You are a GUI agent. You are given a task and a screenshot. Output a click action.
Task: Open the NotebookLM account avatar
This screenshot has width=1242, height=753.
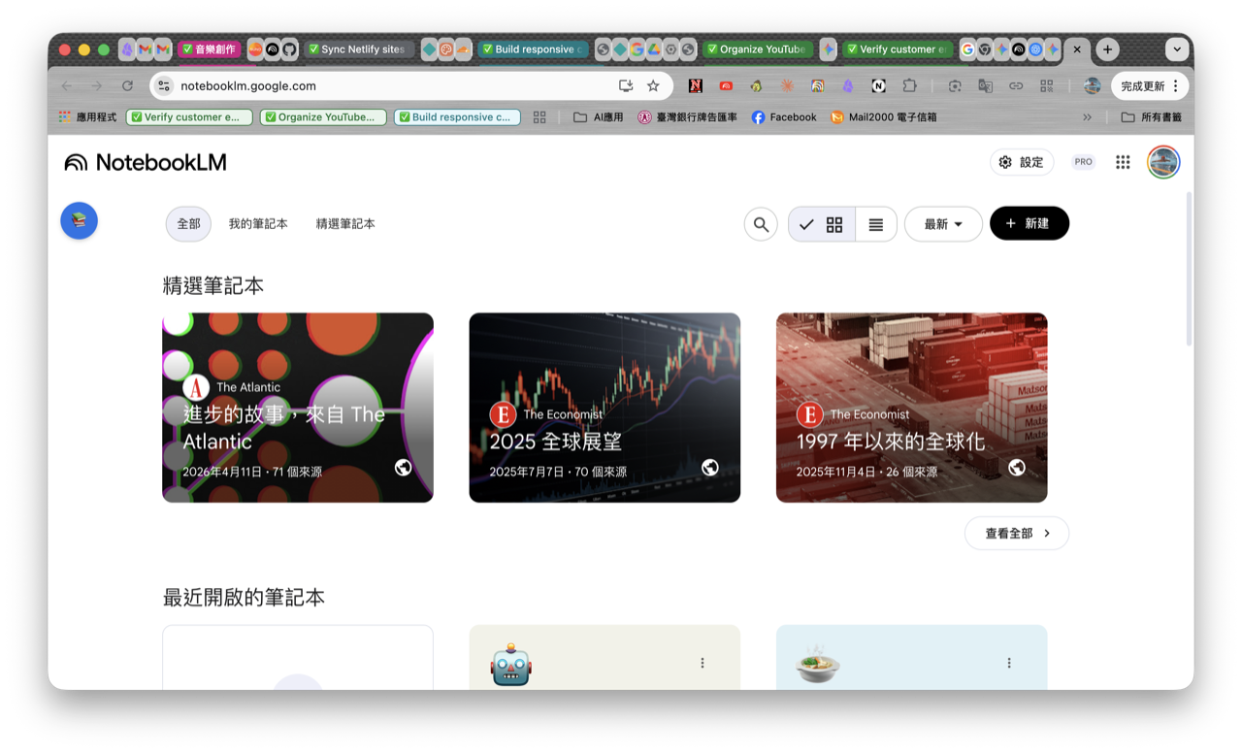pos(1163,162)
